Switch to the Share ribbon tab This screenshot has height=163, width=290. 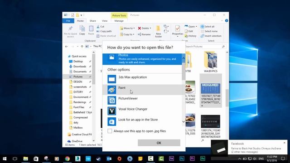[x=92, y=21]
